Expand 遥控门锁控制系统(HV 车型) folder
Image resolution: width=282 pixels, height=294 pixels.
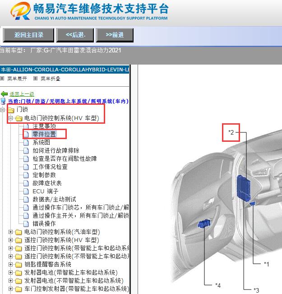pos(10,240)
